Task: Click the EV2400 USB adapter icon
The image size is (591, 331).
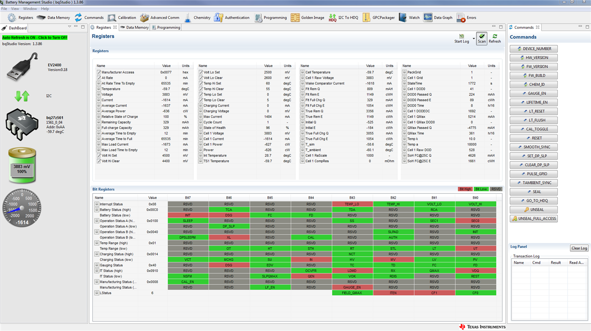Action: click(23, 67)
